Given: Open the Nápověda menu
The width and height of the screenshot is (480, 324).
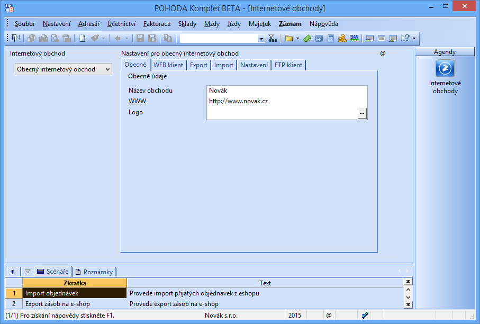Looking at the screenshot, I should [323, 24].
